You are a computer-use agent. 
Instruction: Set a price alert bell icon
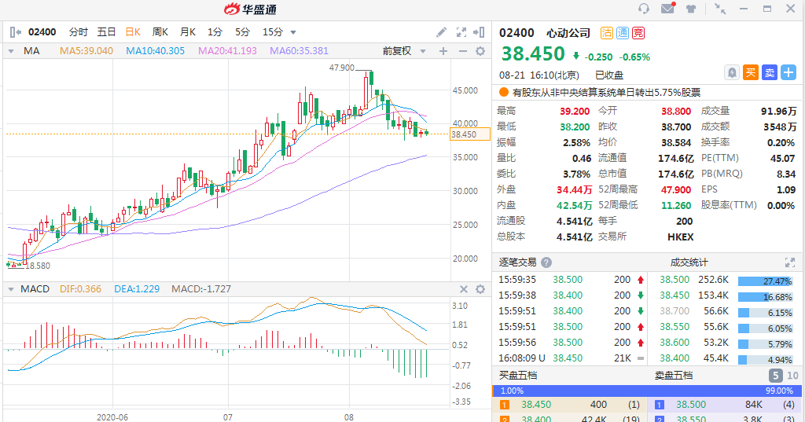coord(732,73)
